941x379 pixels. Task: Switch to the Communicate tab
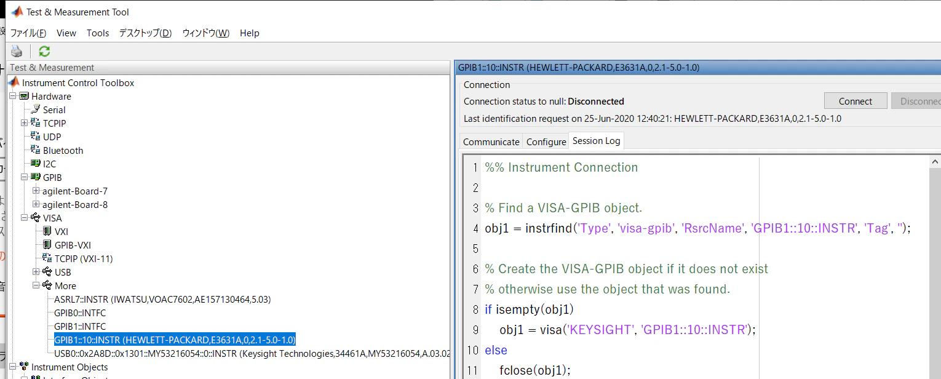point(491,142)
